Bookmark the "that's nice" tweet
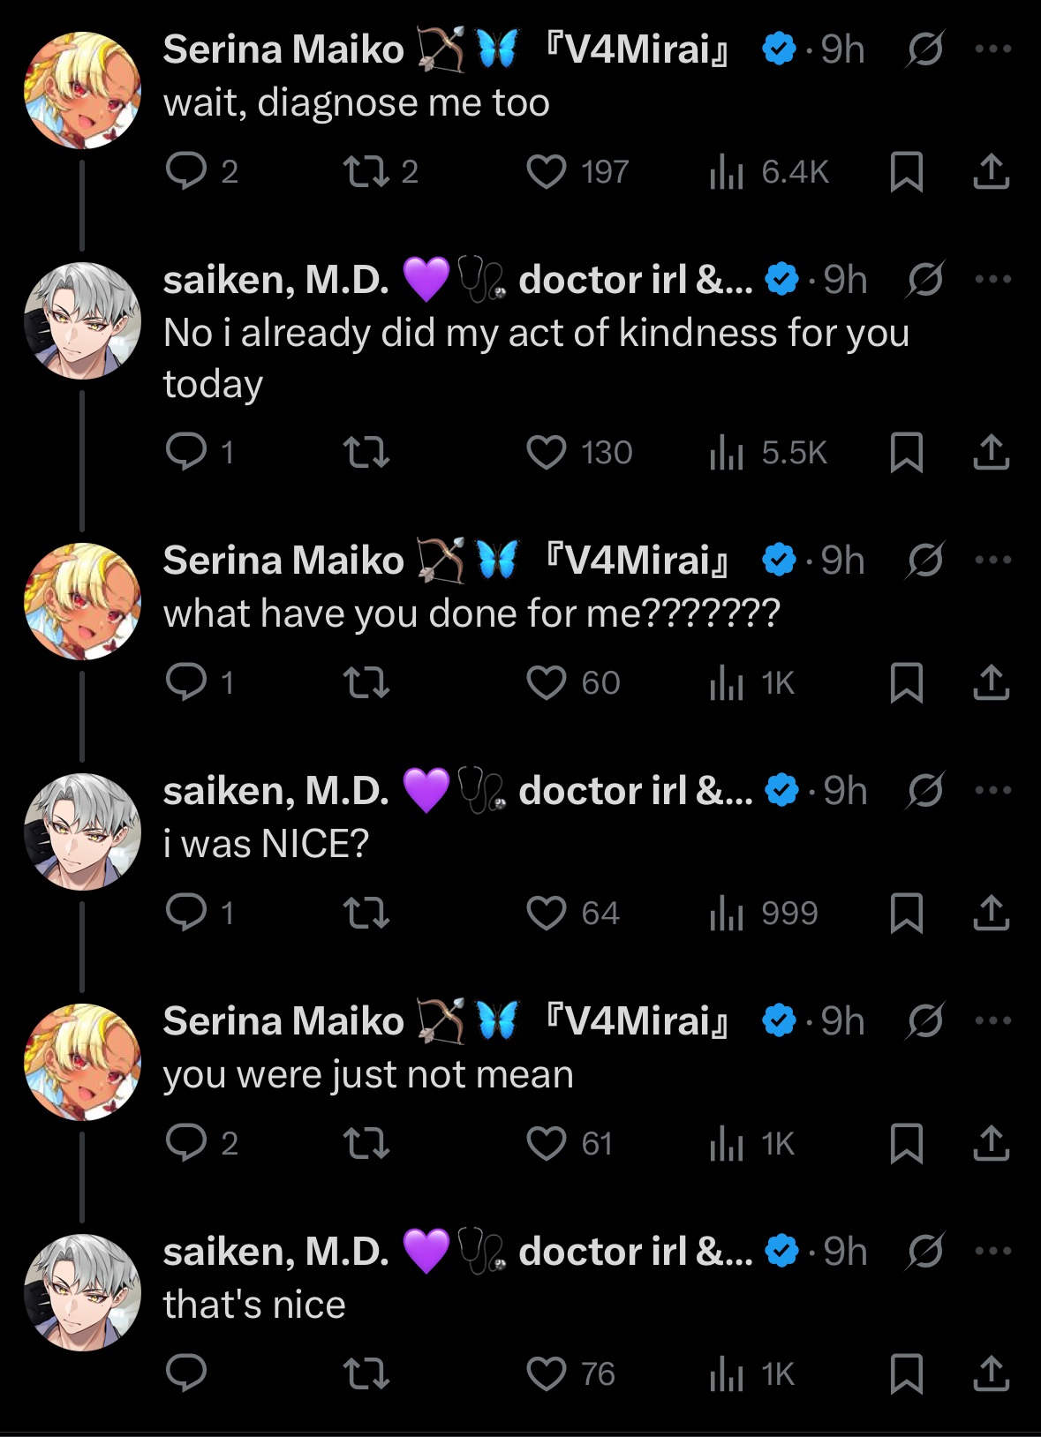This screenshot has height=1437, width=1041. 907,1373
